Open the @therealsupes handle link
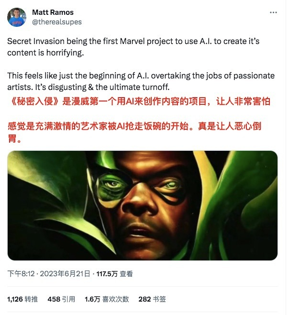Image resolution: width=289 pixels, height=315 pixels. point(57,22)
